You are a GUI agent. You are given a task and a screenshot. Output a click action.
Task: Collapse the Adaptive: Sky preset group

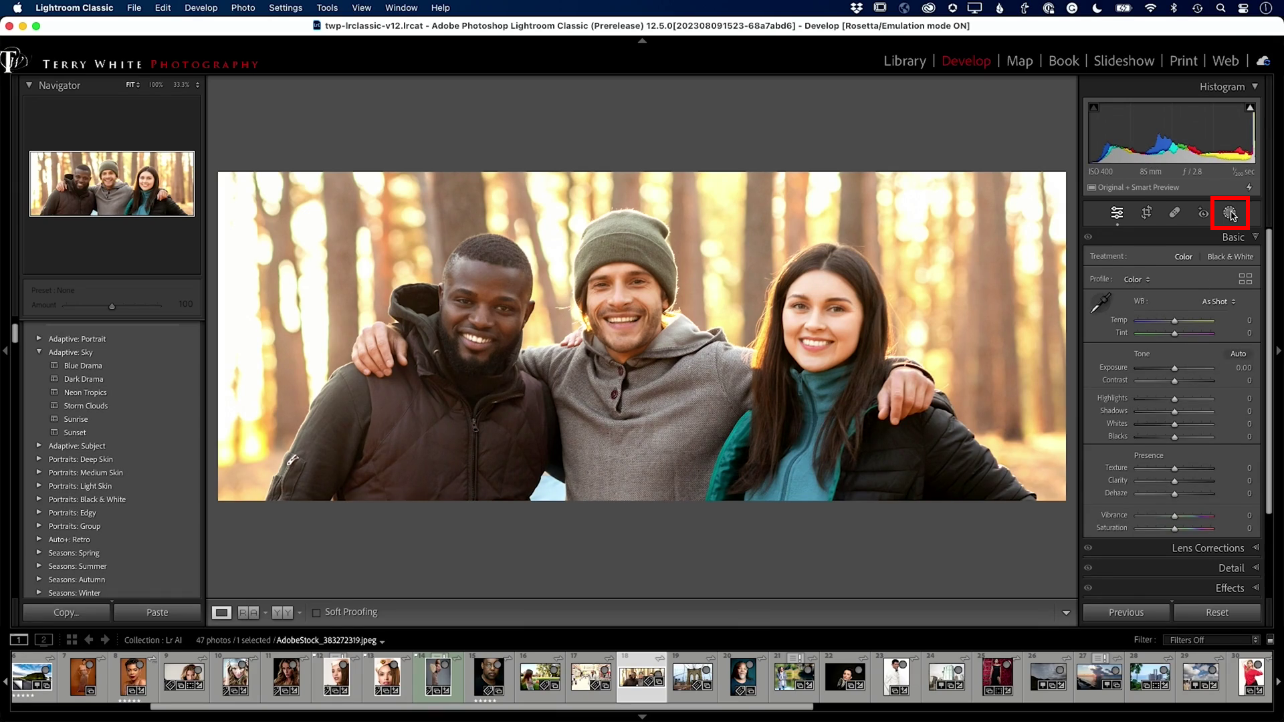(39, 352)
